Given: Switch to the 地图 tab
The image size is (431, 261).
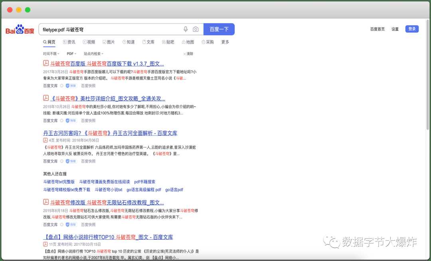Looking at the screenshot, I should [x=188, y=42].
